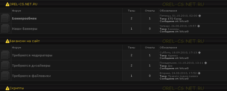Click the forum icon beside Требуются дизайнеры

point(5,65)
